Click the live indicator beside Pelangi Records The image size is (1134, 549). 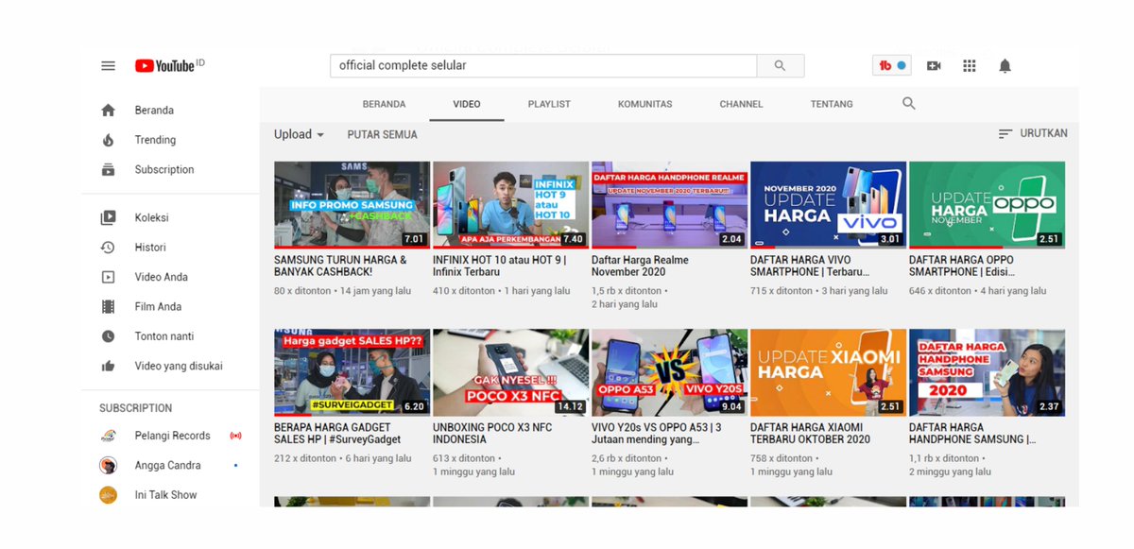[235, 436]
